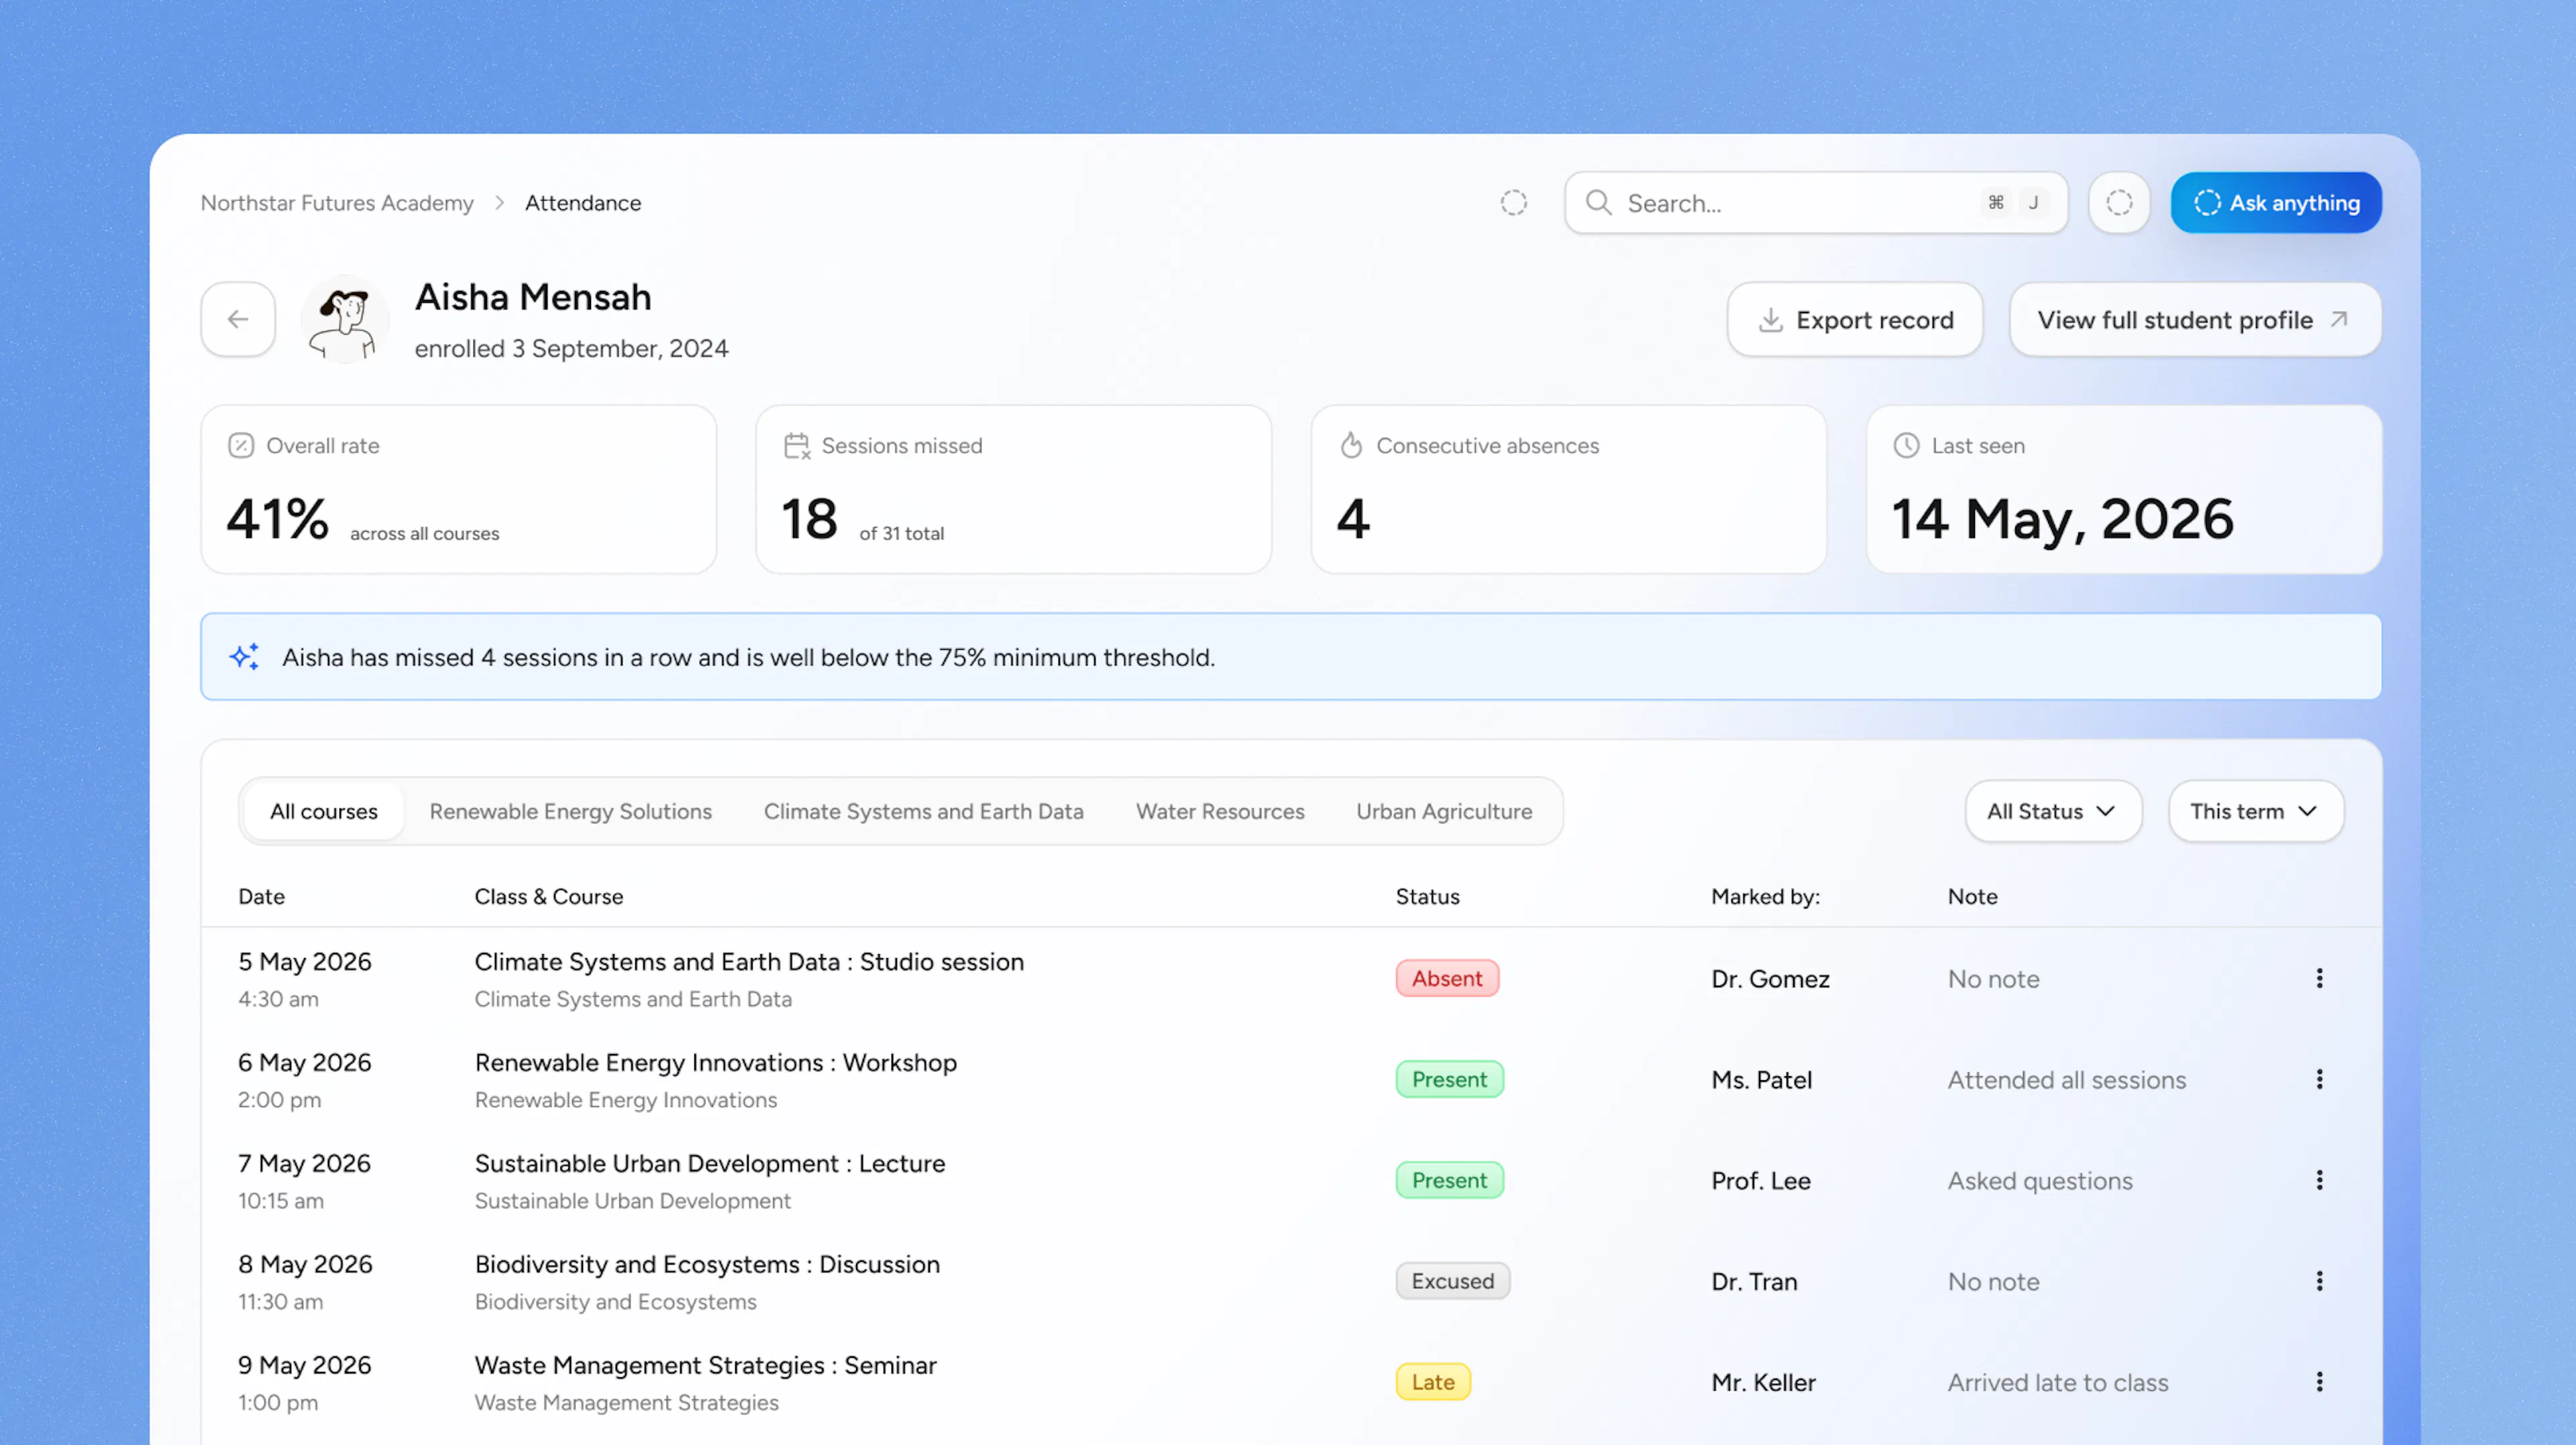Select the All courses tab

tap(324, 811)
